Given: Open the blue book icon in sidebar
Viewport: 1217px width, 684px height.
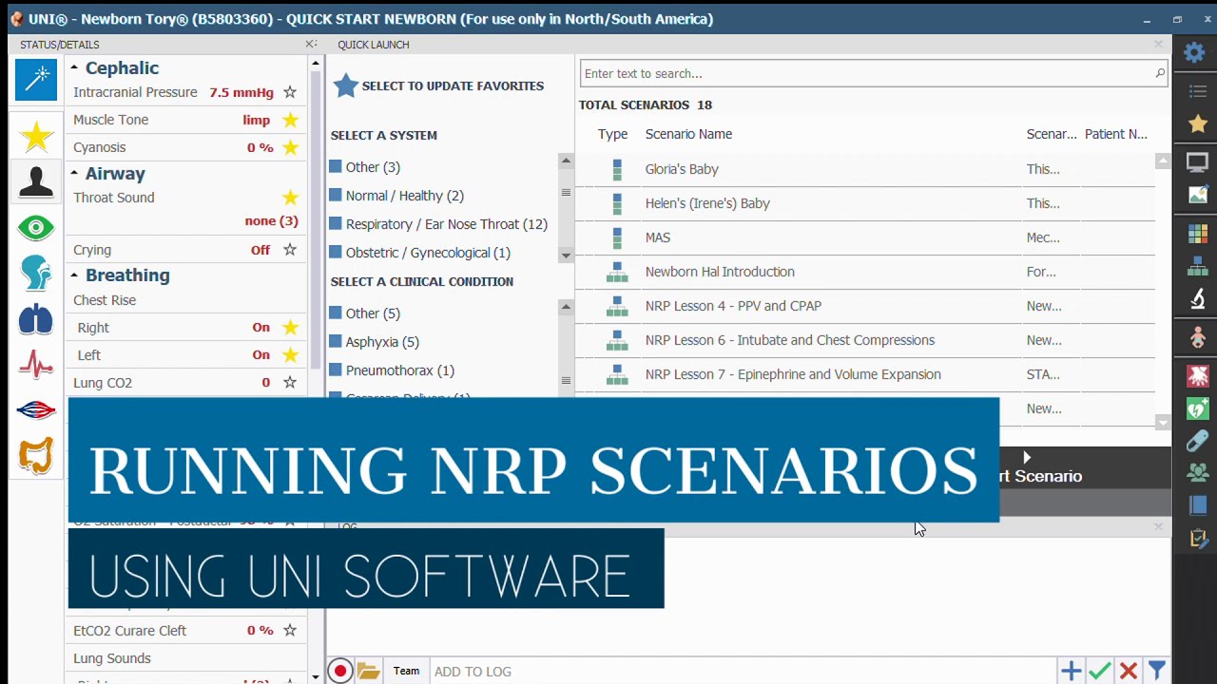Looking at the screenshot, I should point(1197,506).
